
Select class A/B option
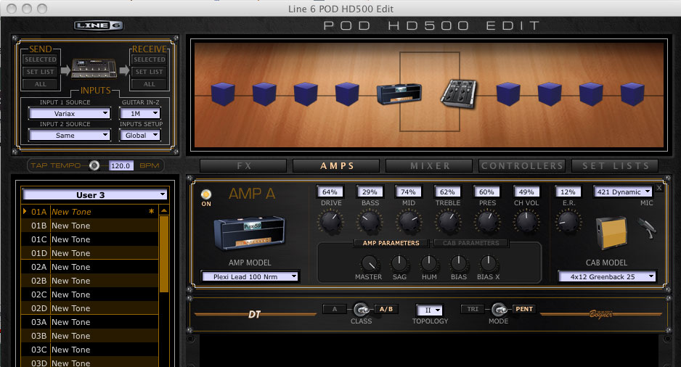pos(386,309)
